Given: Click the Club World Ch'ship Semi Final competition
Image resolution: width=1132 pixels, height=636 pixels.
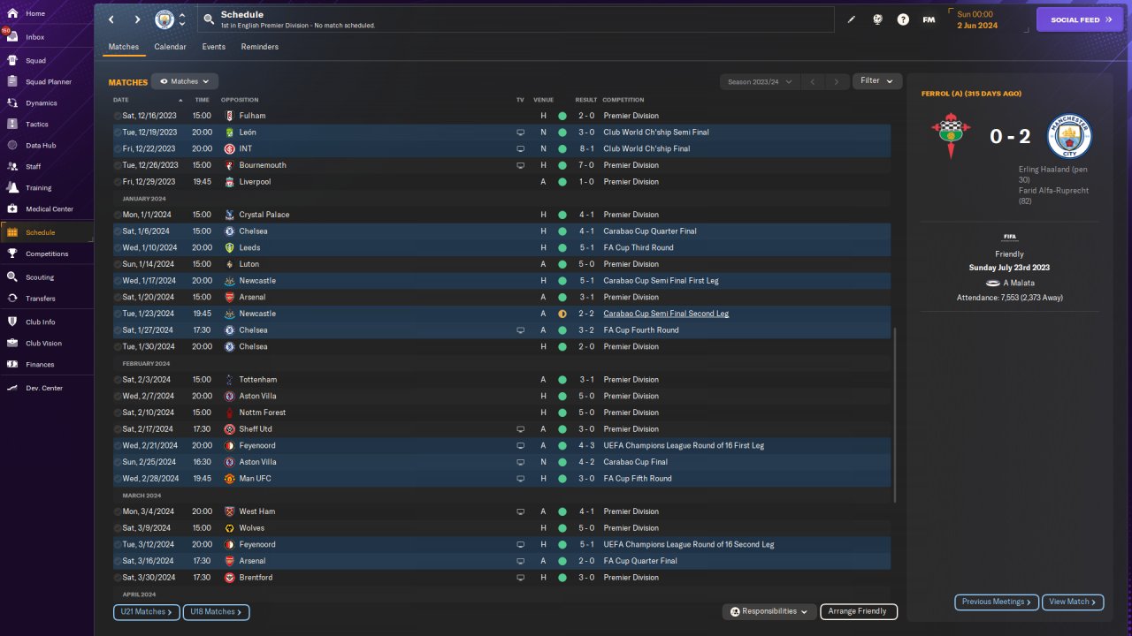Looking at the screenshot, I should (656, 132).
